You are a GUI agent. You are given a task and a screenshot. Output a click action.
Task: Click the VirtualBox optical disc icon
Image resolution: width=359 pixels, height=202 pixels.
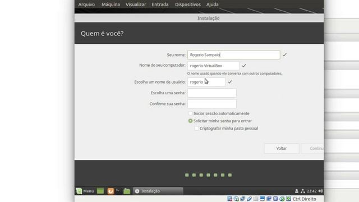pyautogui.click(x=236, y=199)
